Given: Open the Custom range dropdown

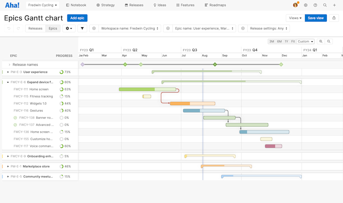Looking at the screenshot, I should 305,41.
